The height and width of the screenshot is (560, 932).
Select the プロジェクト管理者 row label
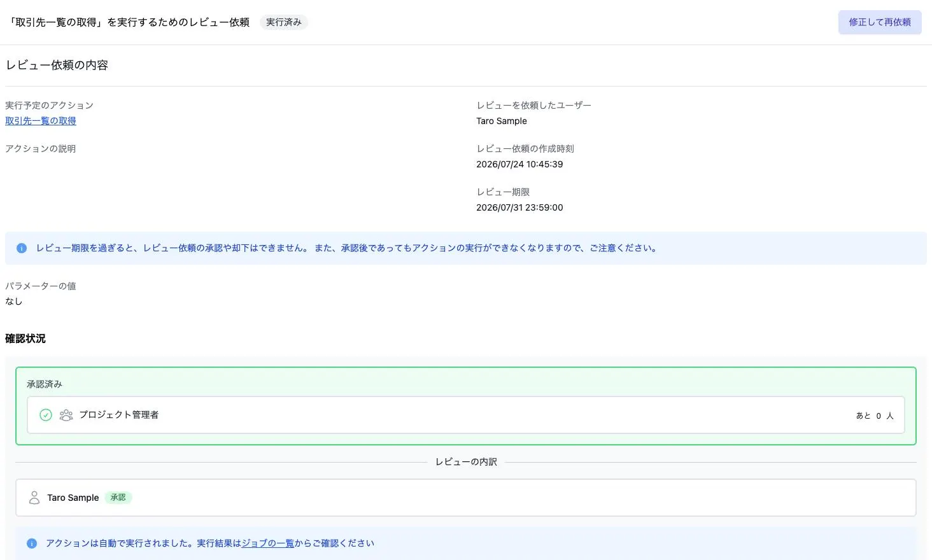pyautogui.click(x=118, y=415)
